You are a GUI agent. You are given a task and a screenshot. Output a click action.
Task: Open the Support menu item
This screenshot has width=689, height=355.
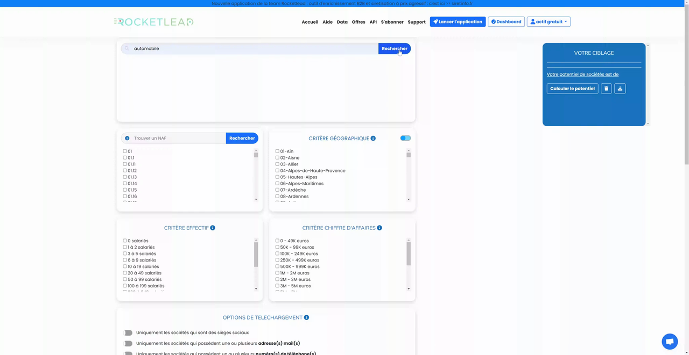(x=417, y=22)
